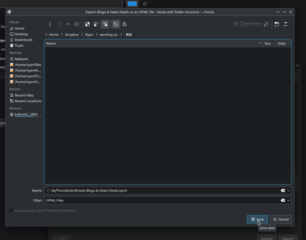Cancel the export dialog
Screen dimensions: 306x240
[281, 219]
